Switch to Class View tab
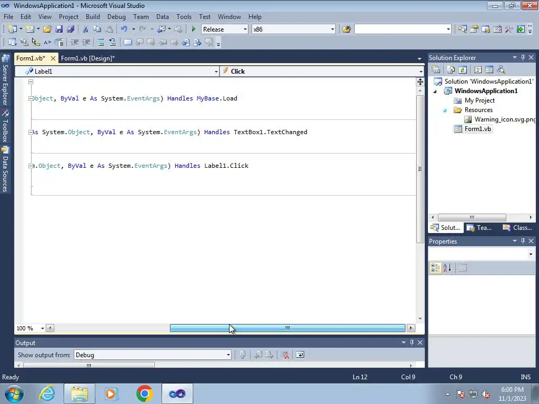Viewport: 539px width, 404px height. click(517, 227)
